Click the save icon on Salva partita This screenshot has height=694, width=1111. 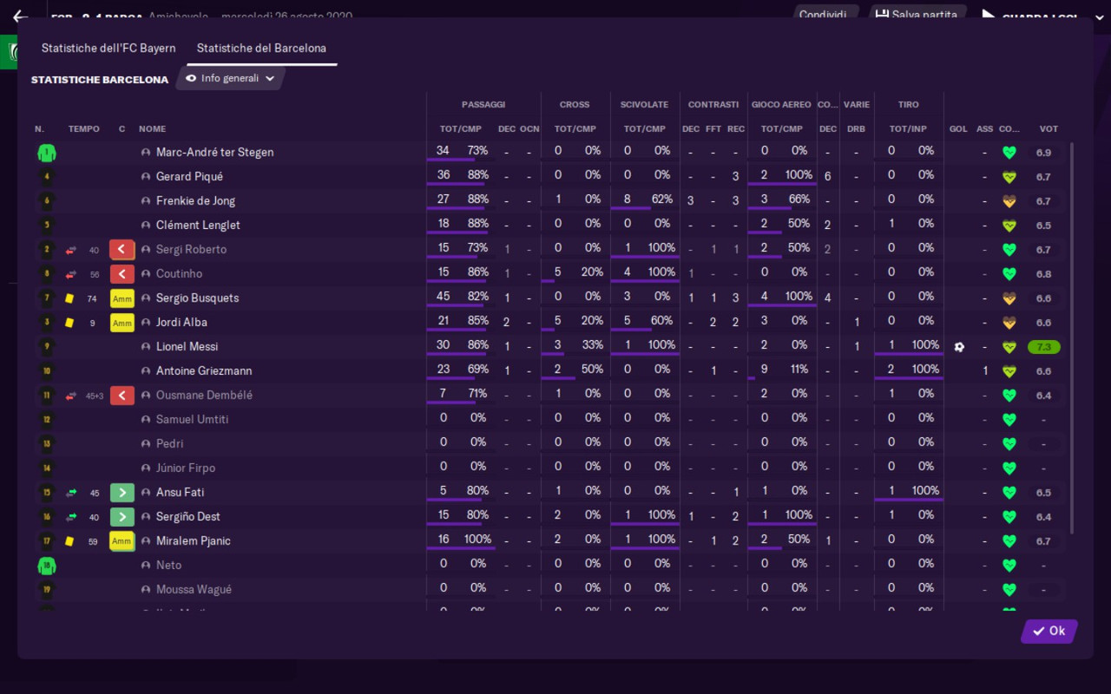[882, 15]
